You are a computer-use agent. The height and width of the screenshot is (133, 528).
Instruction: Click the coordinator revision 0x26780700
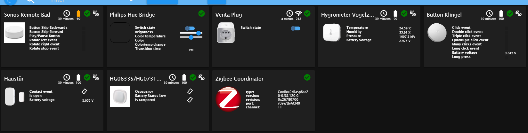coord(288,99)
